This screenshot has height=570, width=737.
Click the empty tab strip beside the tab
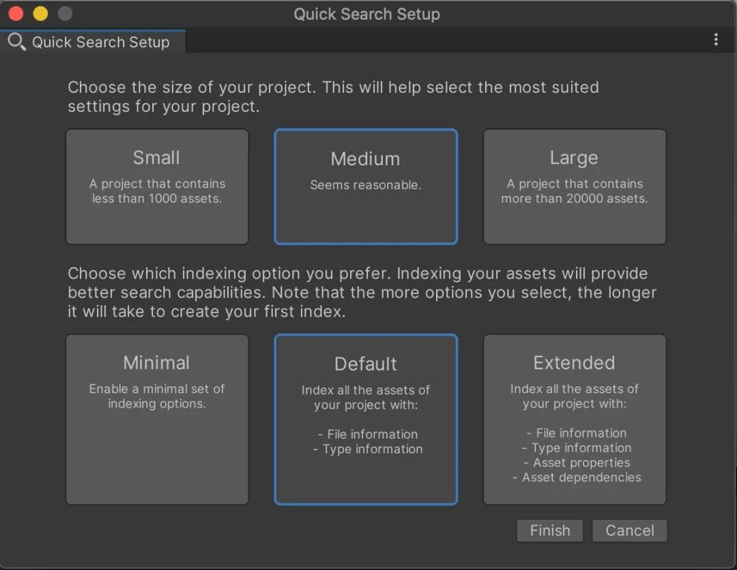click(444, 41)
